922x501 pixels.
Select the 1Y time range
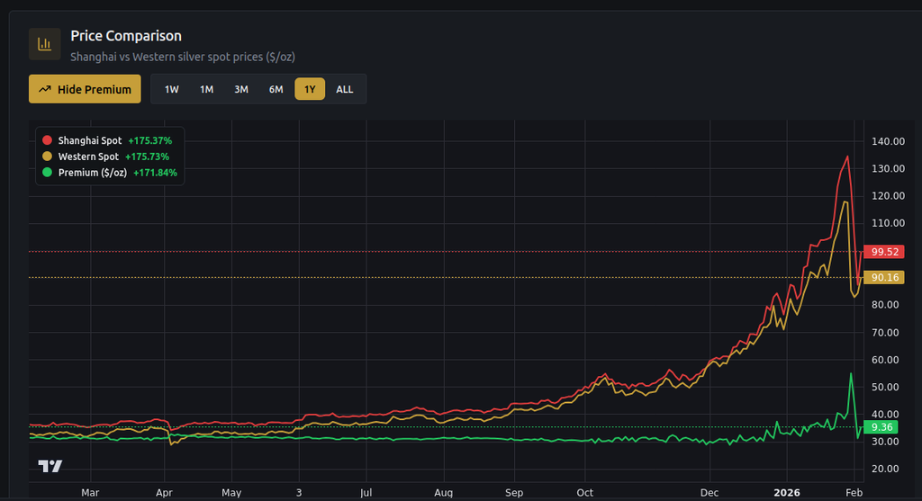point(310,89)
